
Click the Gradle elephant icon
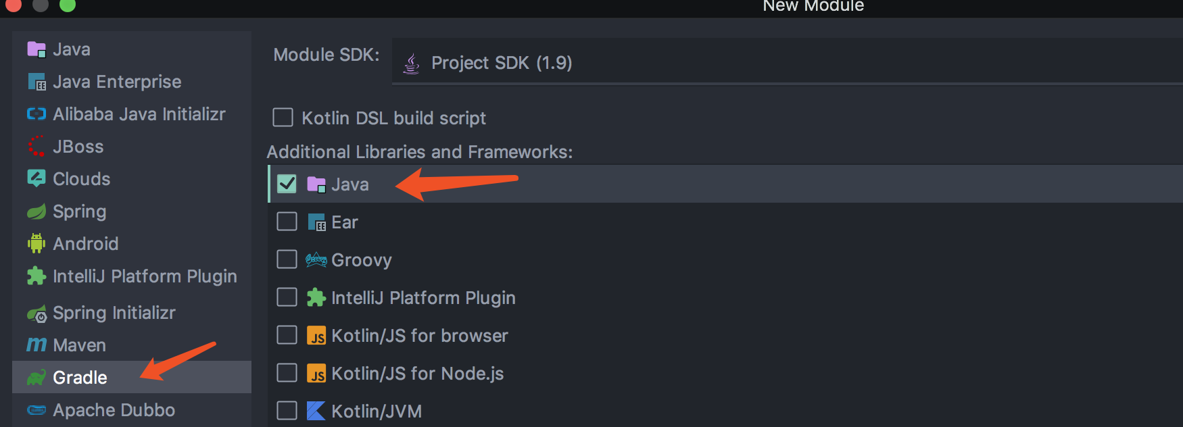pyautogui.click(x=37, y=377)
